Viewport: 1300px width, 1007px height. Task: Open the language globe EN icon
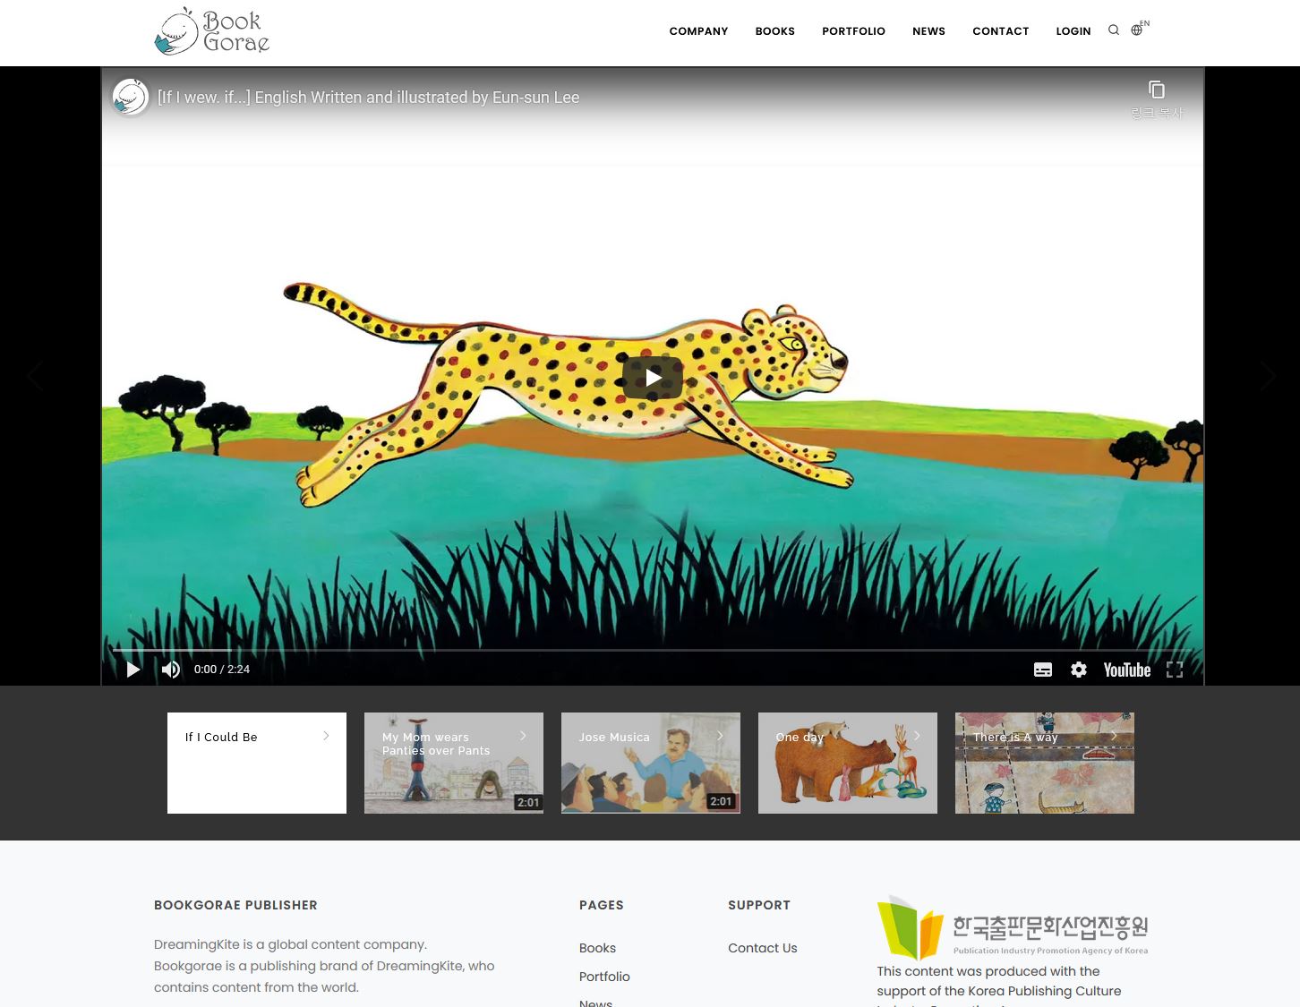coord(1139,29)
